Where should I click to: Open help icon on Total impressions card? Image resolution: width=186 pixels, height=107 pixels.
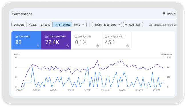point(68,46)
